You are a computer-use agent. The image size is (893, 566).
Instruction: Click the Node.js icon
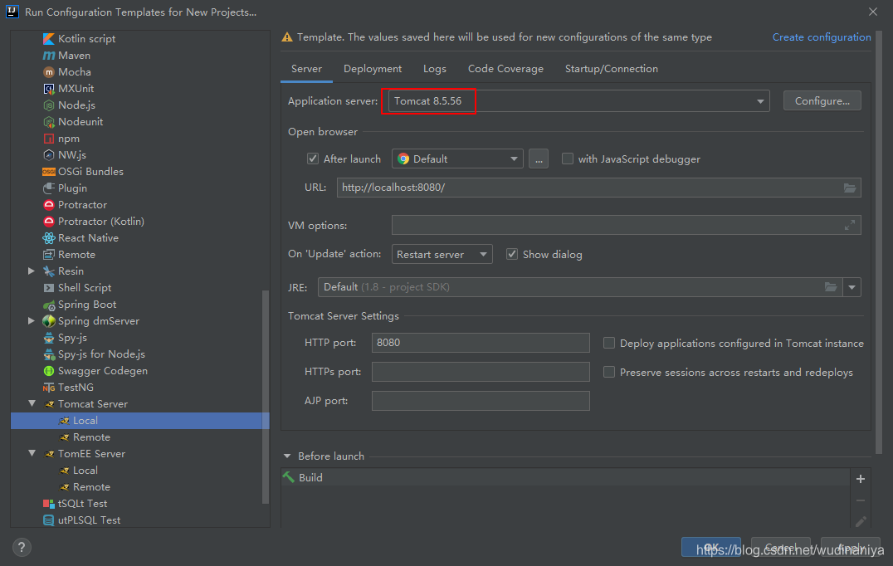[49, 105]
